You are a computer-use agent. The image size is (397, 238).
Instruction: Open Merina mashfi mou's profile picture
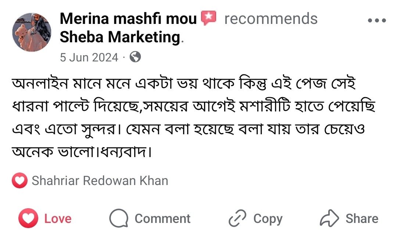[x=32, y=32]
